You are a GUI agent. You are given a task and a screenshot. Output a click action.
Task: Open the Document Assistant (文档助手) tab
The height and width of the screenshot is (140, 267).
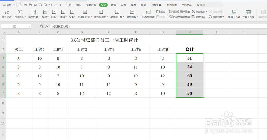(186, 5)
